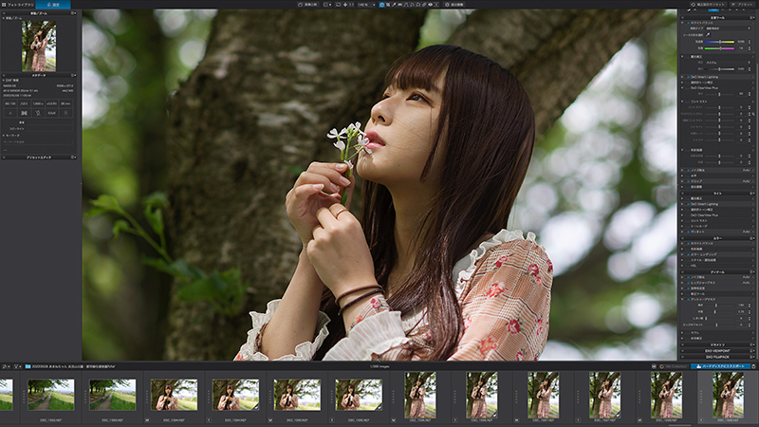Click the blue highlighted tool icon in top toolbar

381,5
